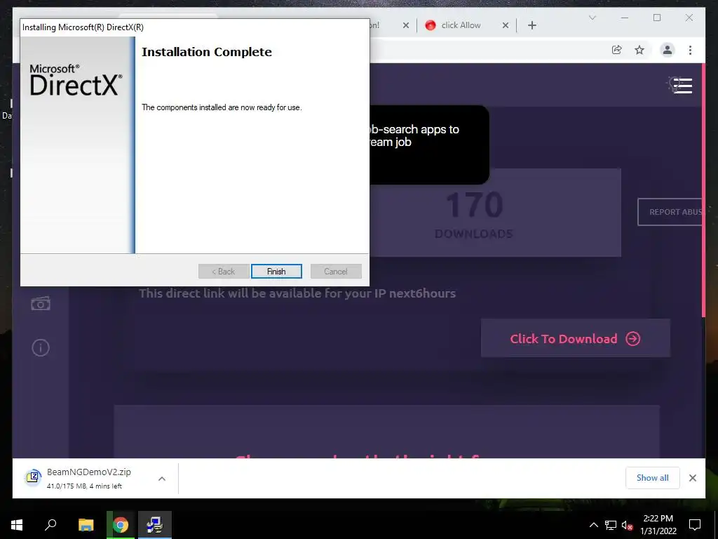This screenshot has width=718, height=539.
Task: Click the muted volume tray icon
Action: (x=627, y=525)
